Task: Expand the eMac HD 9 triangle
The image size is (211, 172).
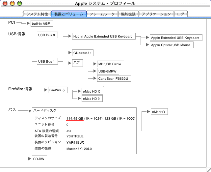Action: click(x=79, y=99)
